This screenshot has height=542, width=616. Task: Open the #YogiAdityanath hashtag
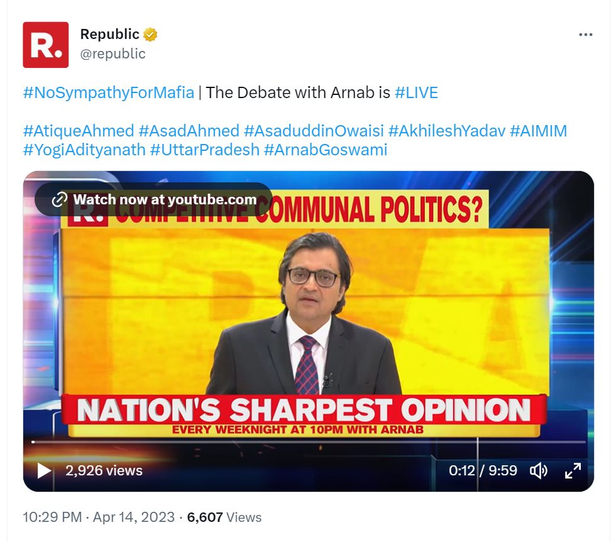(x=84, y=150)
